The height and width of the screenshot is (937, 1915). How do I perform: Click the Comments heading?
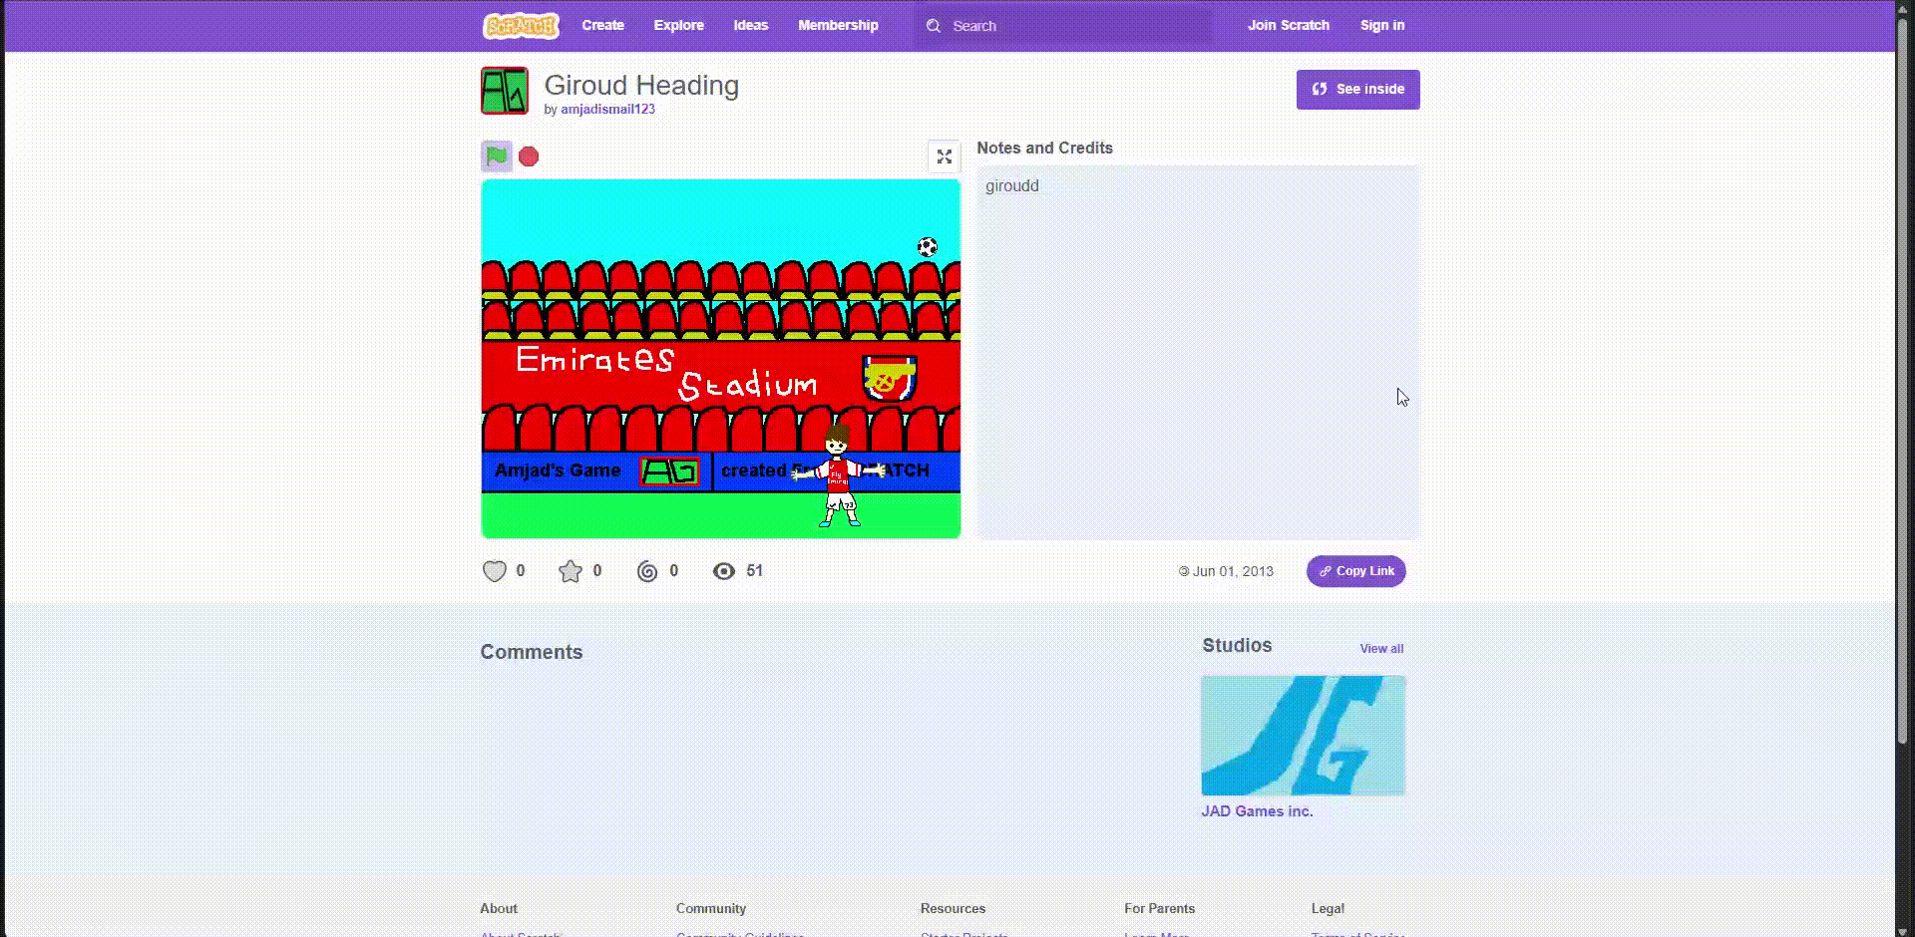click(532, 652)
